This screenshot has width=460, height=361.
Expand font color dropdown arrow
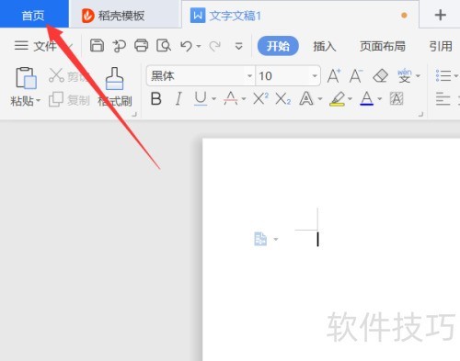[380, 99]
